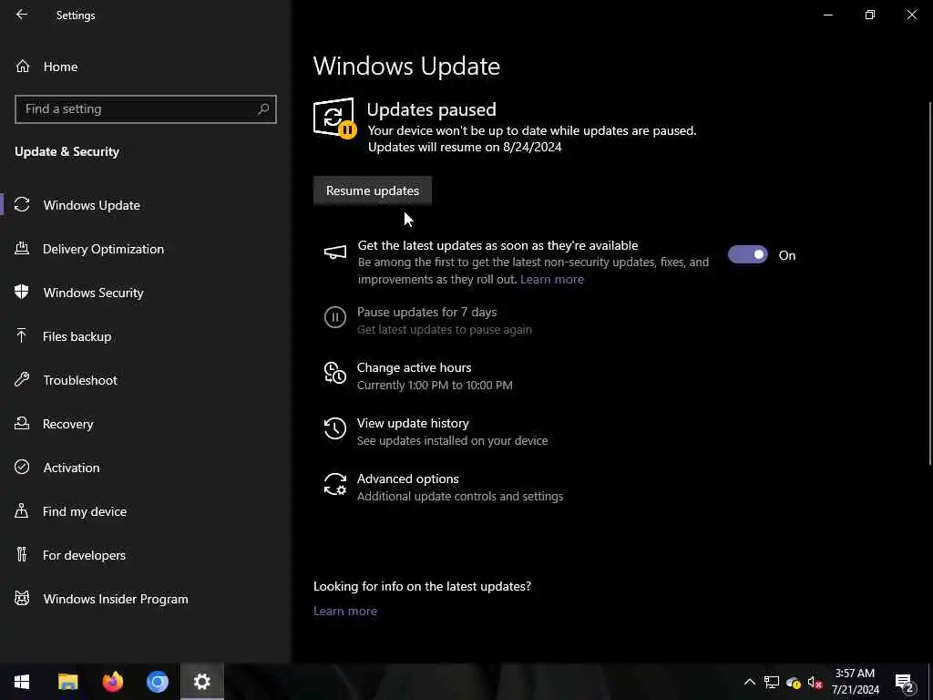
Task: Turn off get latest updates toggle
Action: [748, 255]
